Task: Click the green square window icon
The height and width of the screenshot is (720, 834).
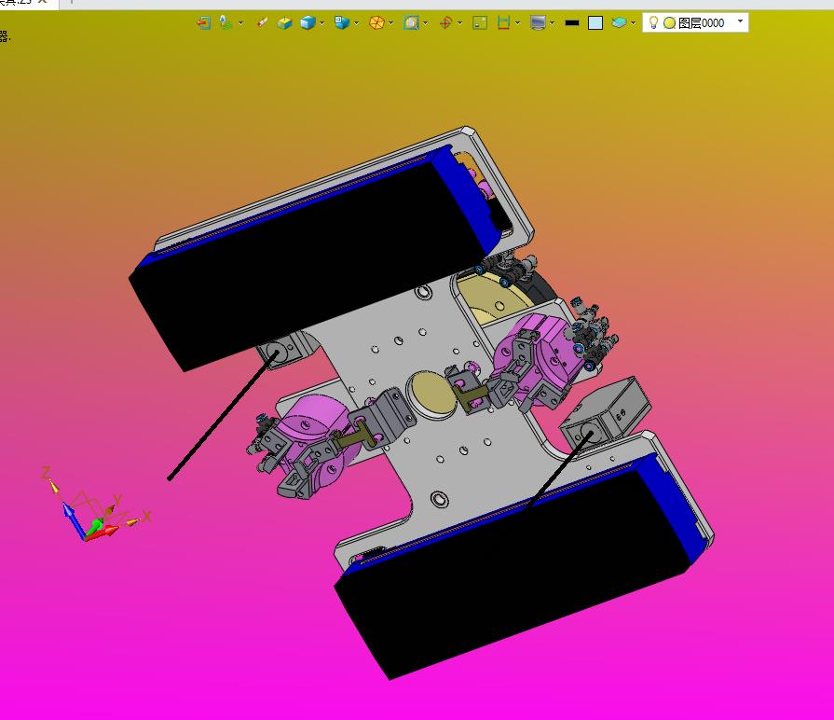Action: 480,23
